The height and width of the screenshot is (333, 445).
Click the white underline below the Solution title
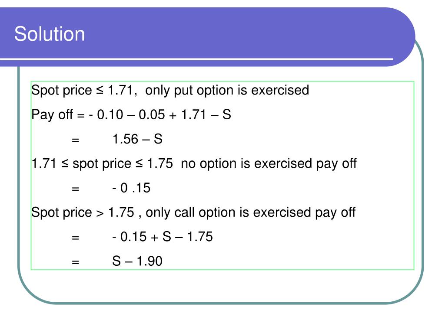click(196, 59)
